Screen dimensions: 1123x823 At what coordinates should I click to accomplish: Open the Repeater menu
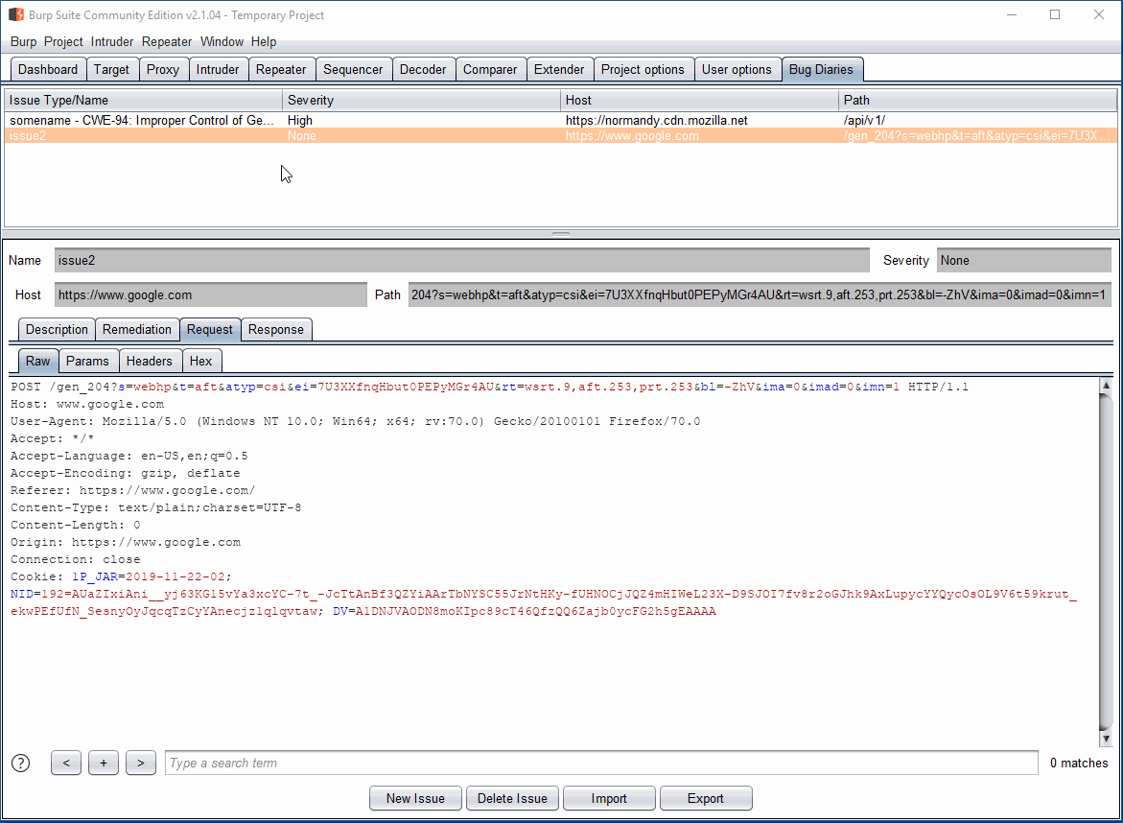tap(166, 41)
